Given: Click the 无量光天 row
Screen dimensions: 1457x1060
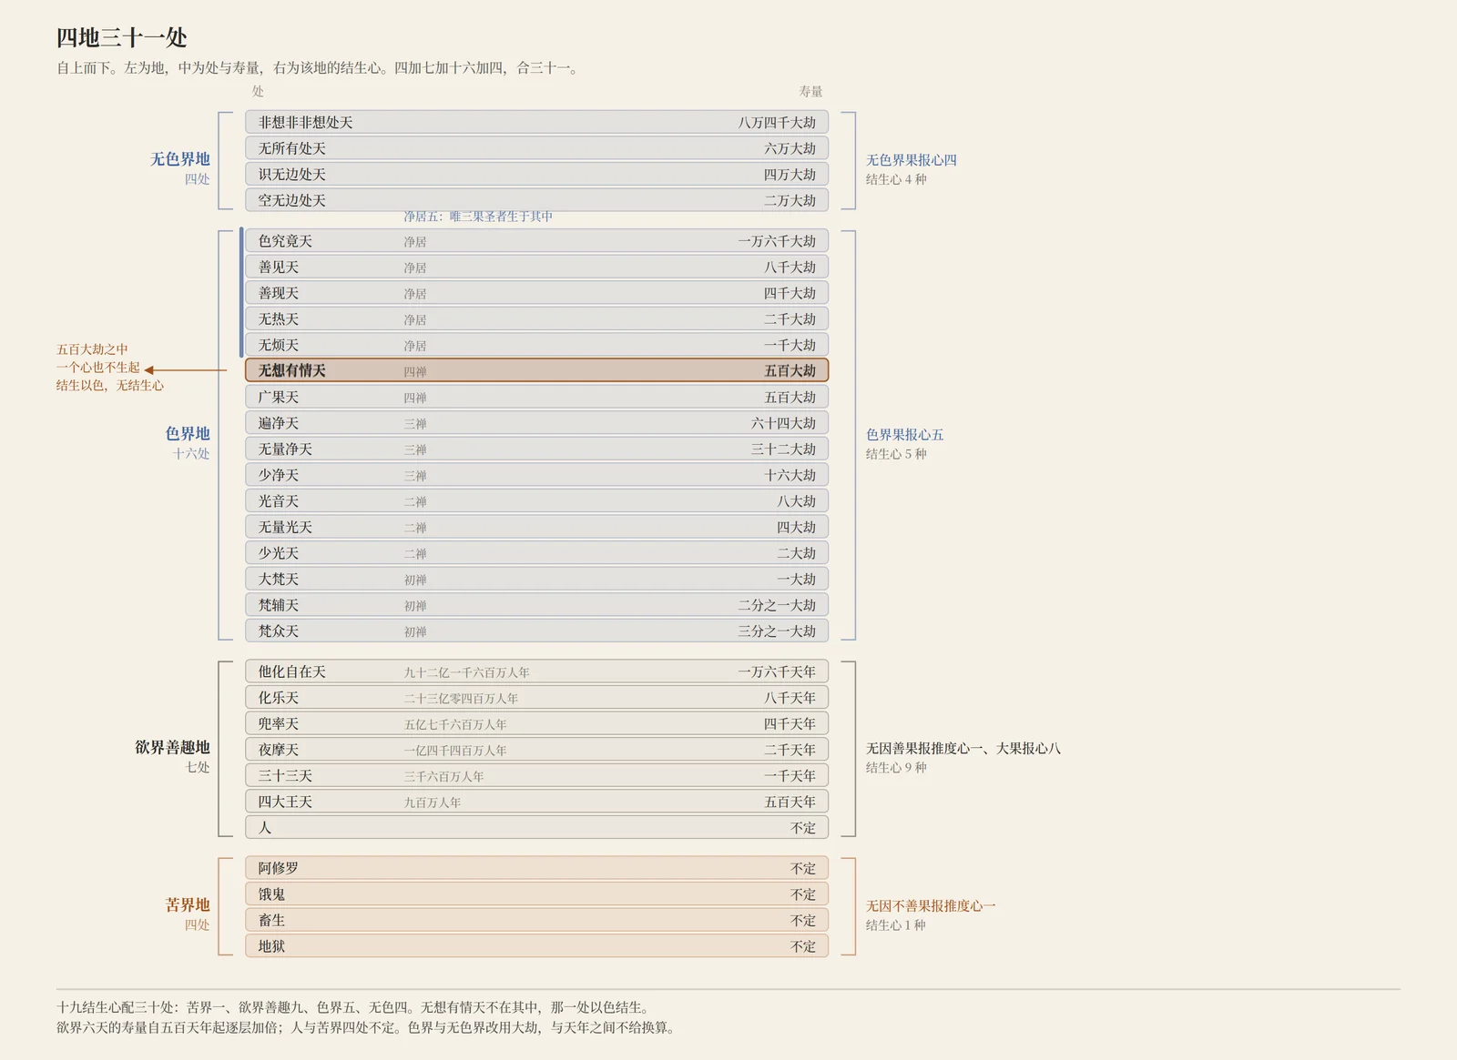Looking at the screenshot, I should tap(536, 527).
